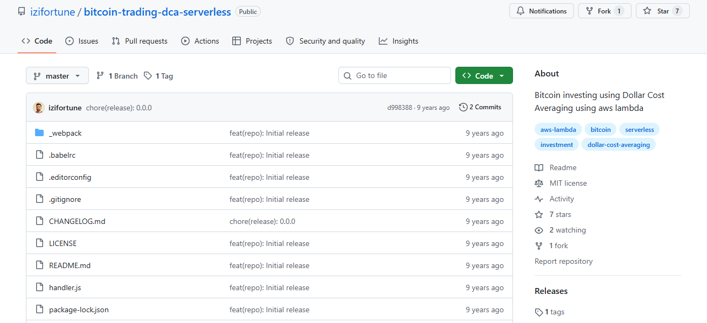Select the investment topic tag
Screen dimensions: 707x323
tap(557, 144)
